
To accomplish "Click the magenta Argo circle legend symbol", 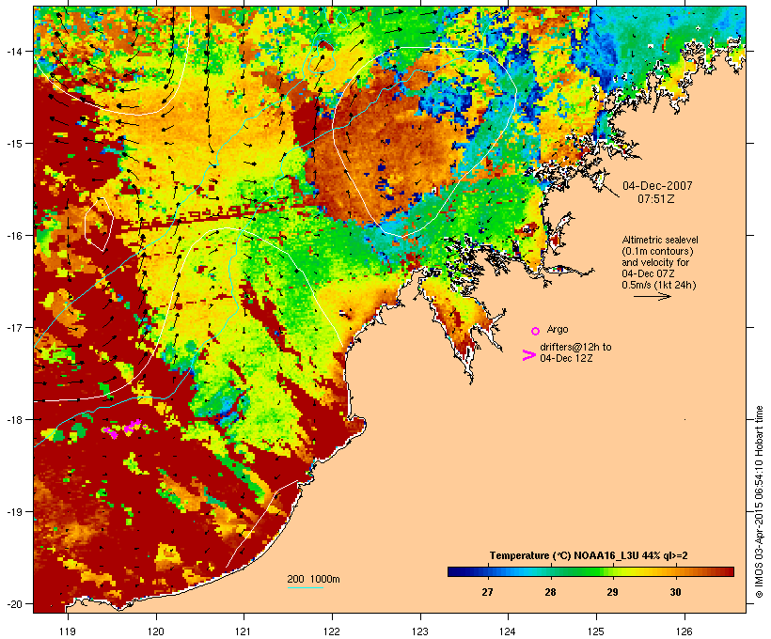I will 536,331.
